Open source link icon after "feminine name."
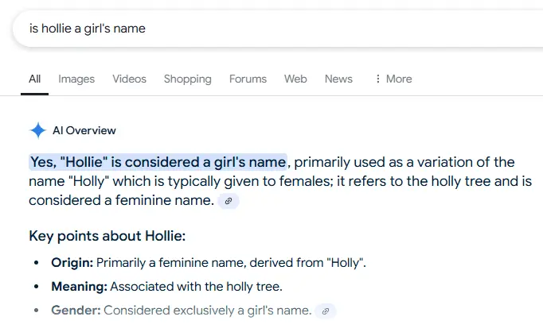543x332 pixels. (x=229, y=202)
